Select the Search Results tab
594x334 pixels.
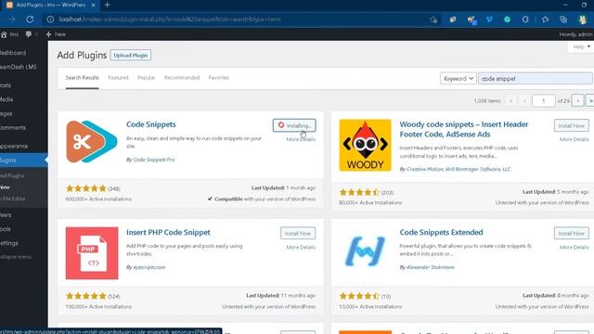[82, 78]
